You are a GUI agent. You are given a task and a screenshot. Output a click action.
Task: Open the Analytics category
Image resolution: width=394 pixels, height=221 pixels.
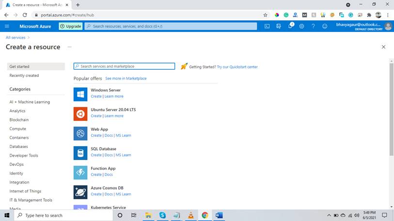17,111
